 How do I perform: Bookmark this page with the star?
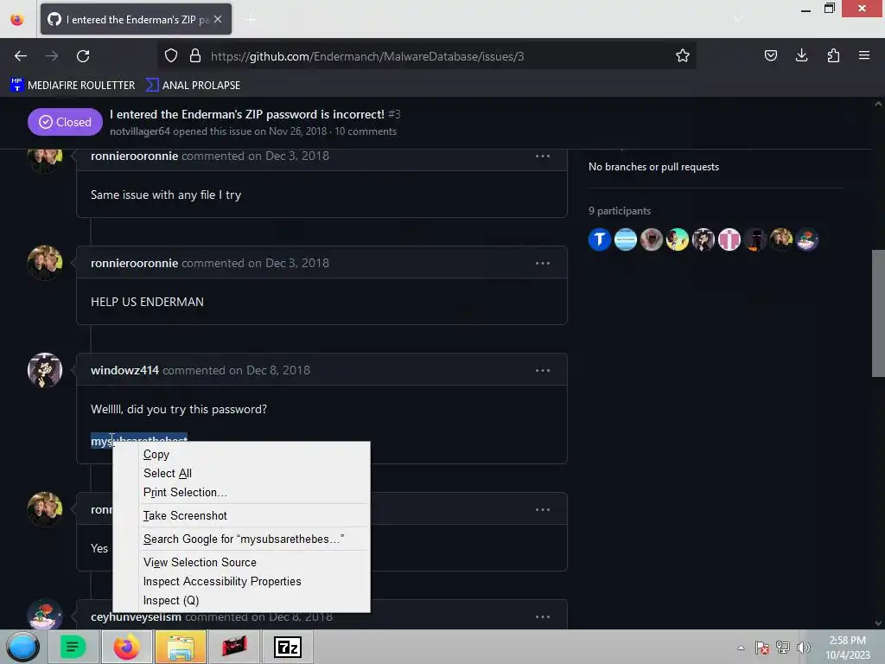pos(683,56)
